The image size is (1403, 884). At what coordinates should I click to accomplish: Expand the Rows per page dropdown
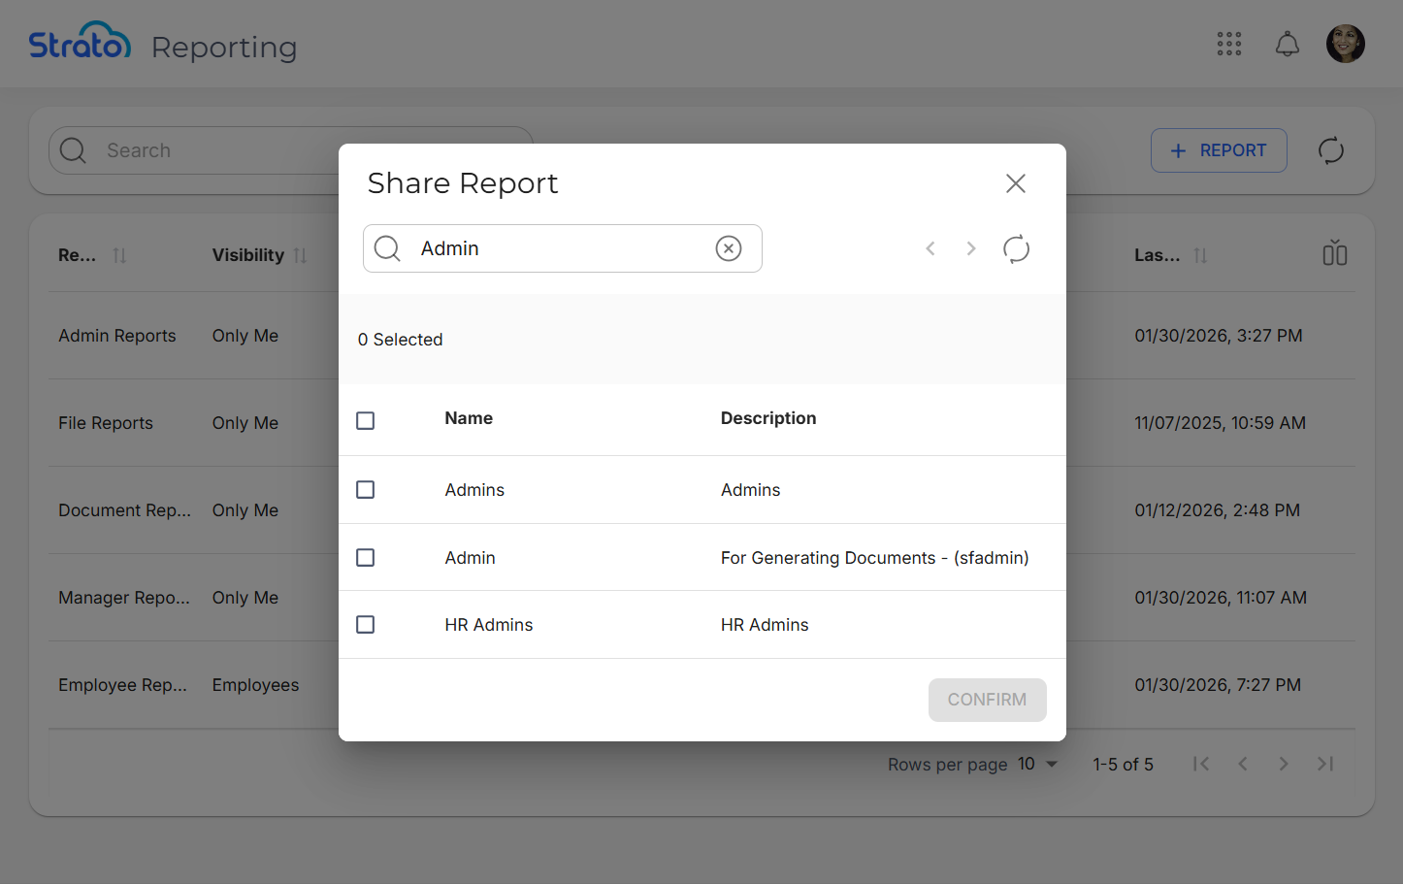point(1038,765)
